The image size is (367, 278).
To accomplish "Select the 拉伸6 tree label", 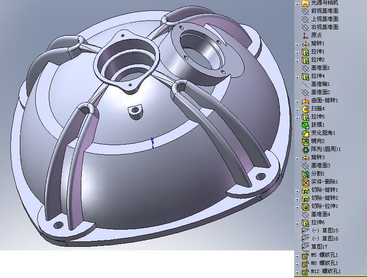I will pos(318,222).
